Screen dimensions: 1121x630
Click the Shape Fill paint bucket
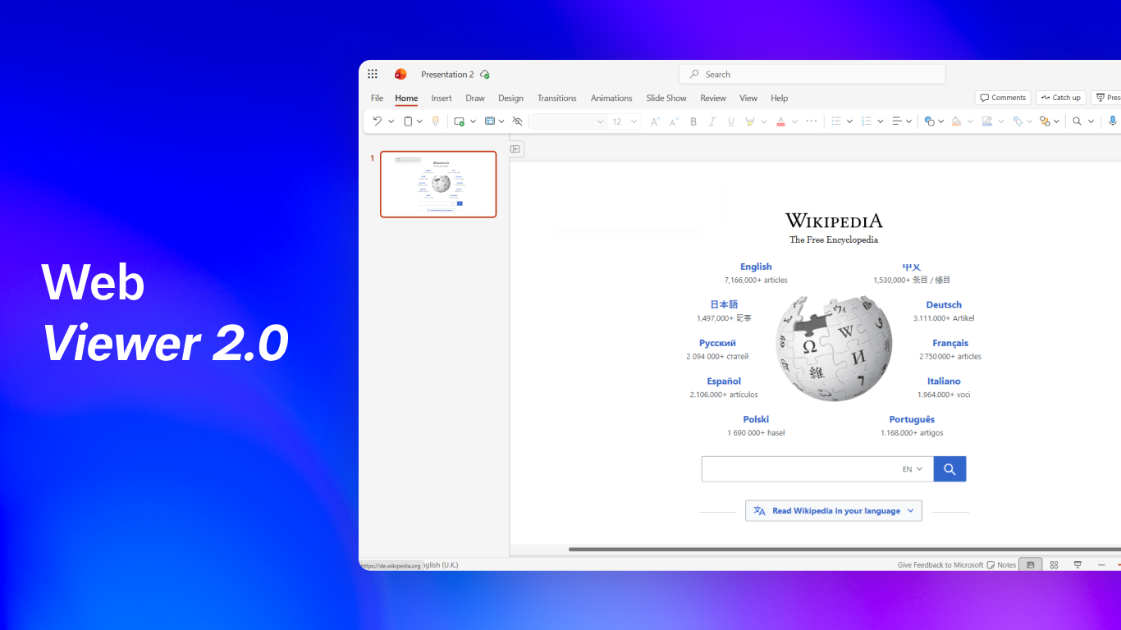click(956, 121)
